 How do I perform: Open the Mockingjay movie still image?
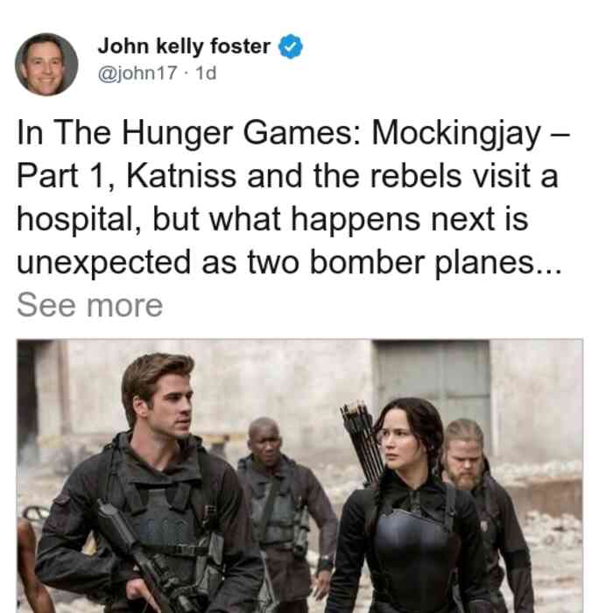pos(299,476)
